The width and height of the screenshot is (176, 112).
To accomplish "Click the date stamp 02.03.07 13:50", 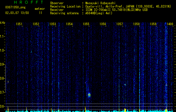I will pos(17,13).
